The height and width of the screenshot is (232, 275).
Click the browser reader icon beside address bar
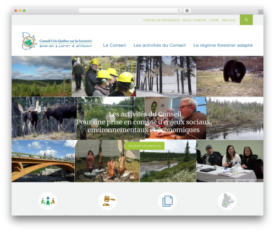[x=187, y=11]
